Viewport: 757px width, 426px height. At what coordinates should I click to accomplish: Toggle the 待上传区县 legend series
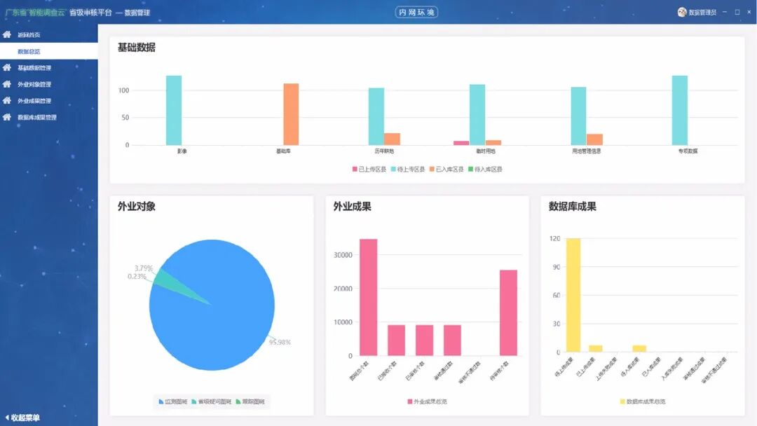pyautogui.click(x=408, y=170)
